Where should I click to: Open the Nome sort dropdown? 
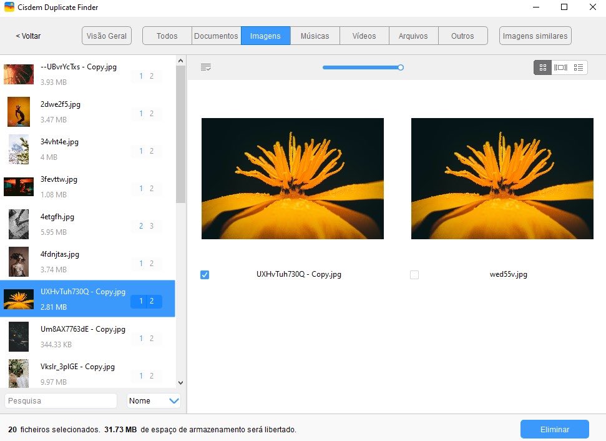[154, 400]
